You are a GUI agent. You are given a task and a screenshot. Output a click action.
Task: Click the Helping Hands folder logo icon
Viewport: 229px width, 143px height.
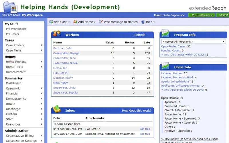pyautogui.click(x=10, y=7)
